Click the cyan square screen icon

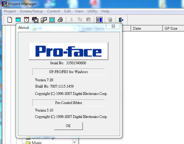coord(52,20)
